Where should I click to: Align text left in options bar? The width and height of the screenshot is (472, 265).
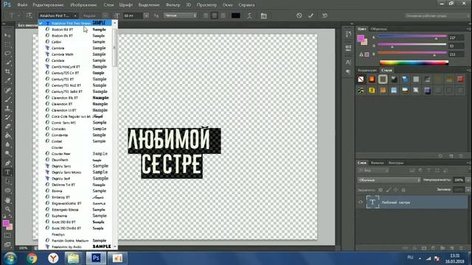pos(206,15)
